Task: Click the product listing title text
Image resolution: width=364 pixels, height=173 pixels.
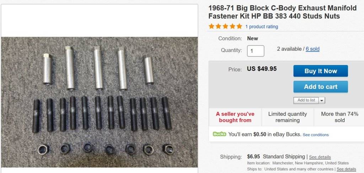Action: point(282,12)
